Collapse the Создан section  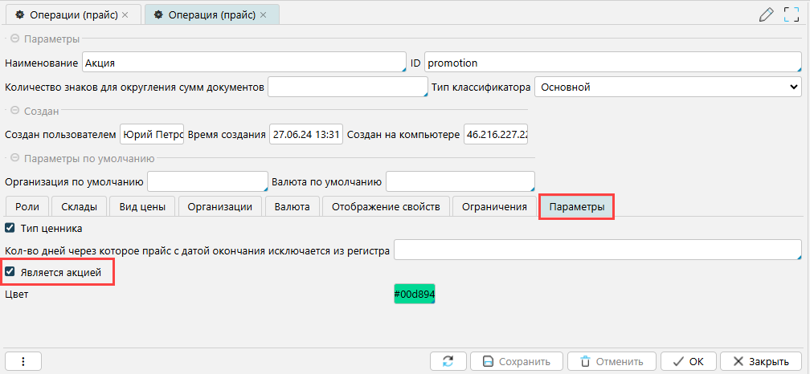14,111
